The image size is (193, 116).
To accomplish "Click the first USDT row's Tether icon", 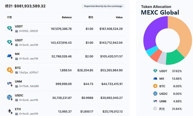I will [10, 29].
